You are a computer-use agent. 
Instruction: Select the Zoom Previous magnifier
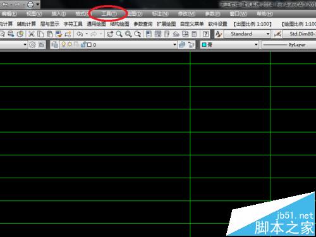[137, 34]
